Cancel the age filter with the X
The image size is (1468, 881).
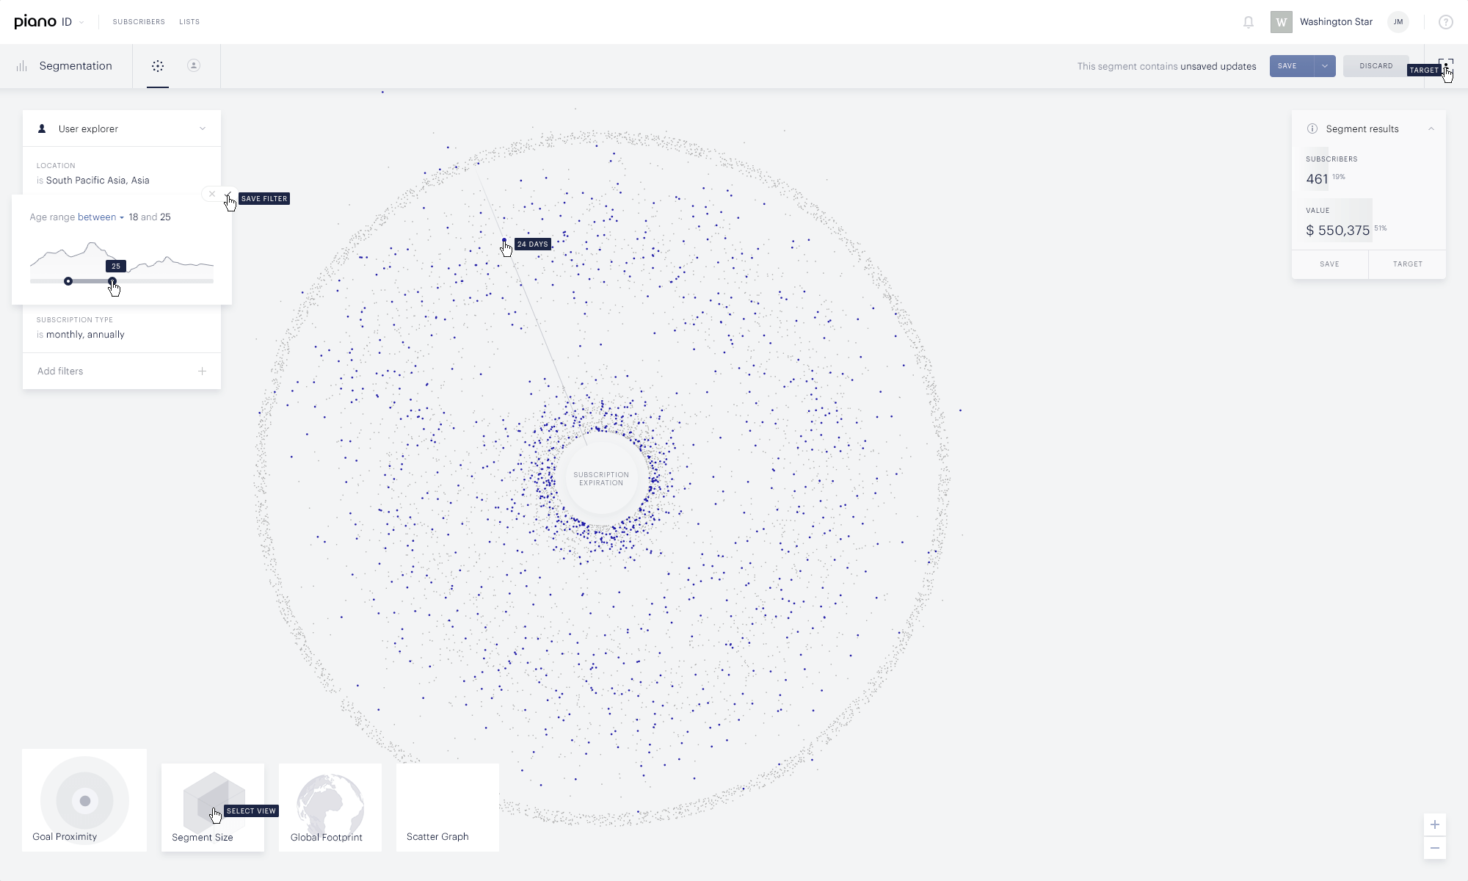[x=212, y=194]
